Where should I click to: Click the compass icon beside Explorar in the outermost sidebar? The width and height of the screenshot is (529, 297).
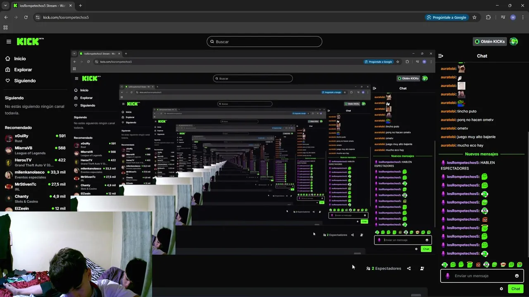pos(8,70)
